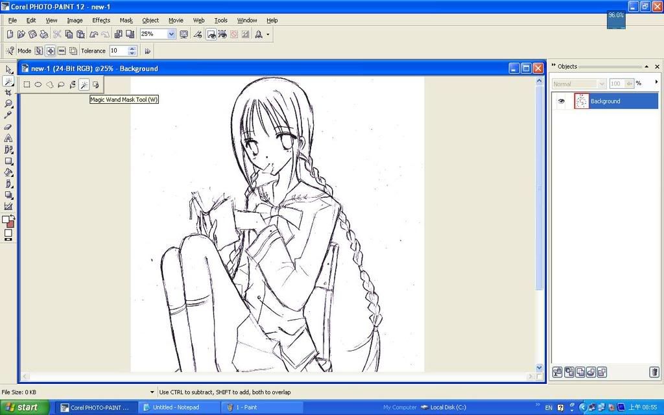Open the zoom level dropdown showing 25%

171,34
